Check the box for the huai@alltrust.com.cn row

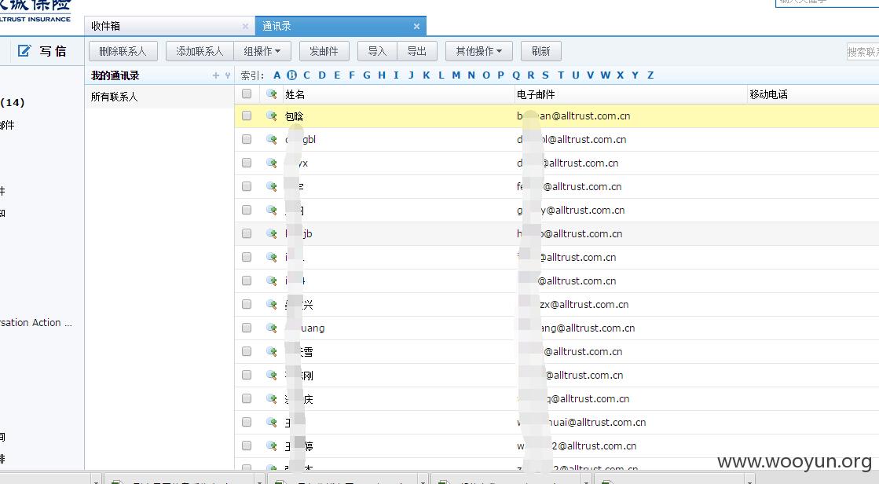tap(247, 422)
